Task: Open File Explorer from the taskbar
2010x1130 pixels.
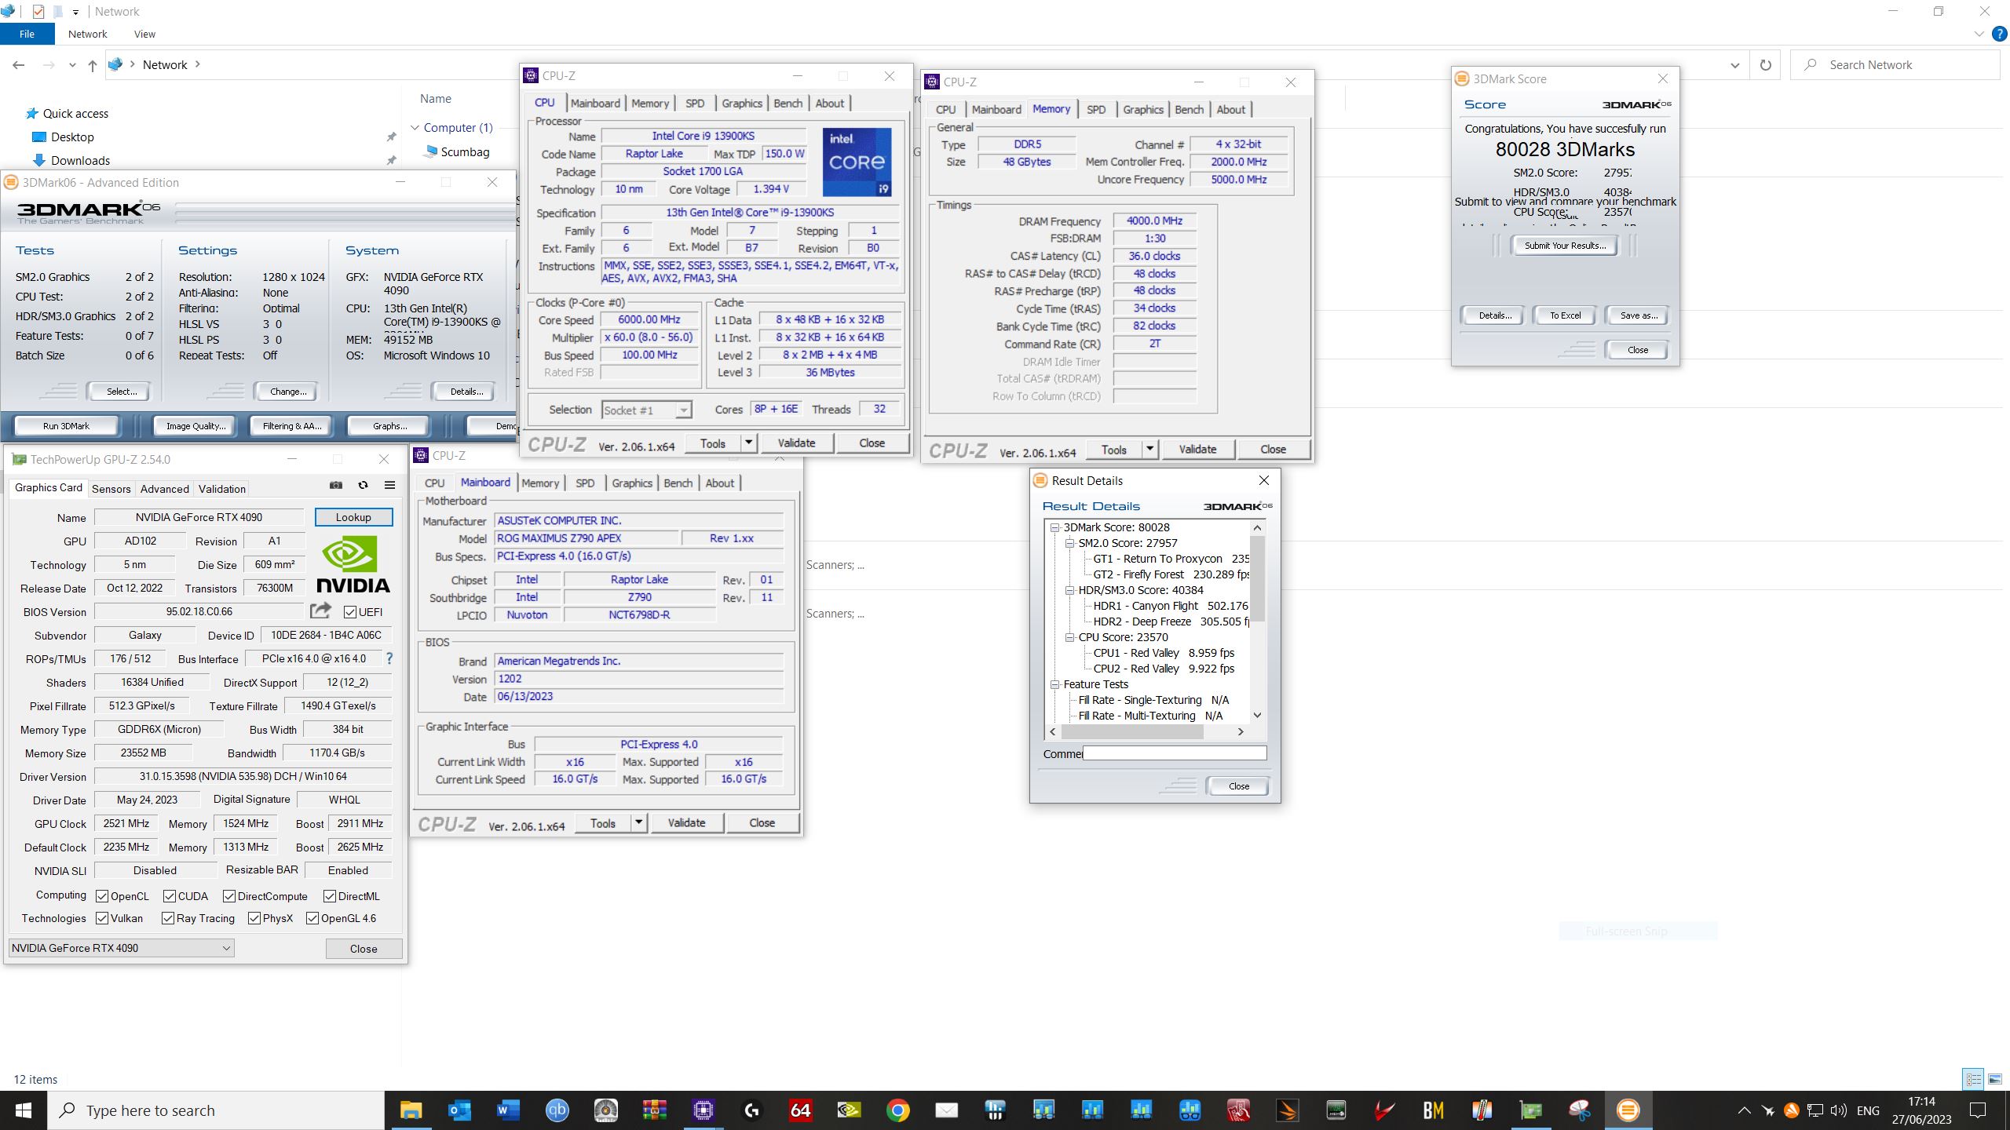Action: click(411, 1110)
